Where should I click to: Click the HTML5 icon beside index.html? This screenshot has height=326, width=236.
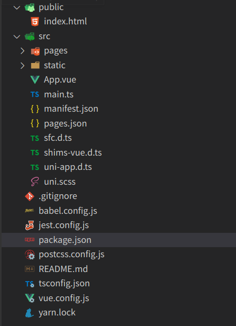pos(35,22)
